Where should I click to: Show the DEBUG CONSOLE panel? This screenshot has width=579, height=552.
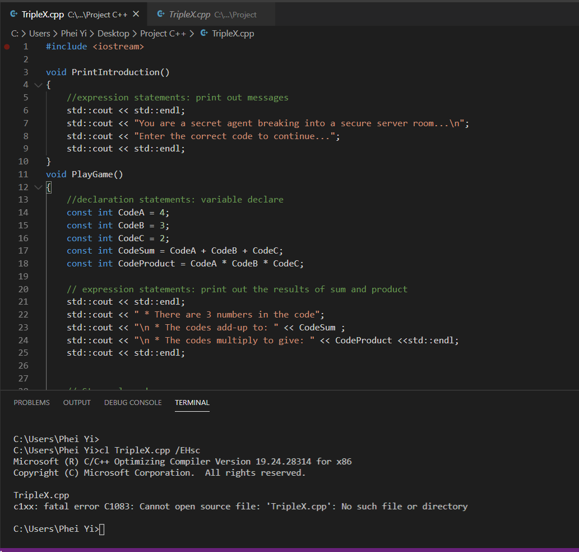[x=133, y=403]
